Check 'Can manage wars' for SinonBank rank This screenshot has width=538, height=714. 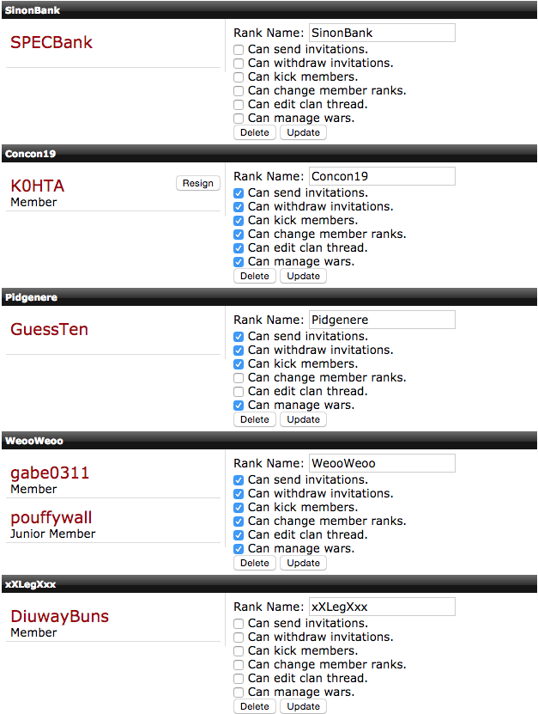click(x=239, y=119)
